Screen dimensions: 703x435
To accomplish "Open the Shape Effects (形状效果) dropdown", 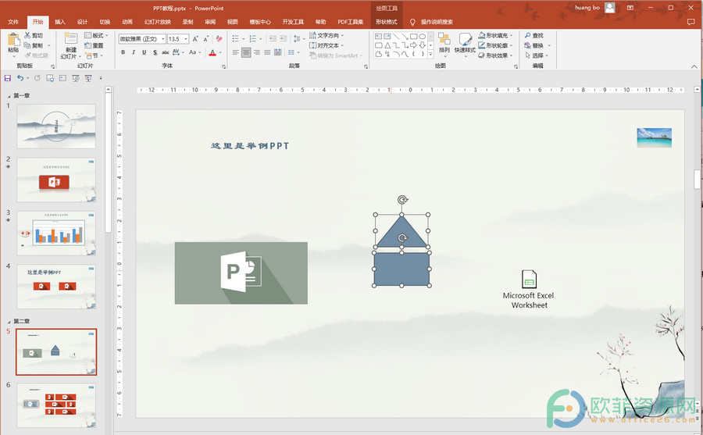I will 495,55.
